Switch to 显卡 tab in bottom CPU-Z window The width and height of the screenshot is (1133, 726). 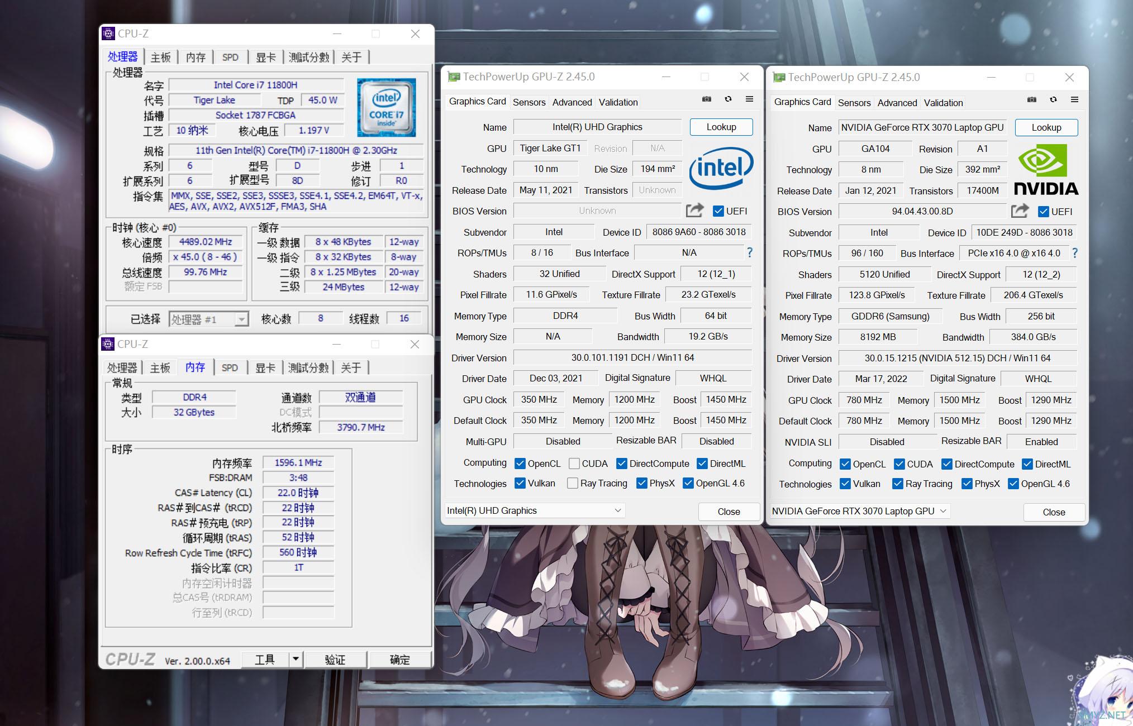pyautogui.click(x=265, y=367)
